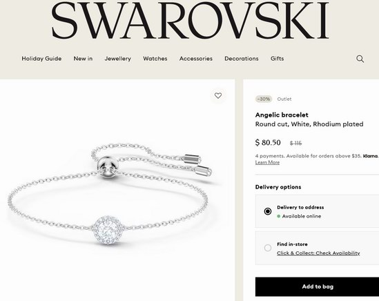Image resolution: width=379 pixels, height=301 pixels.
Task: Click the -30% discount badge
Action: (264, 99)
